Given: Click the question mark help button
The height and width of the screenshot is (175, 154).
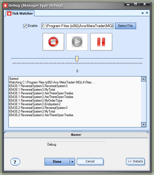Looking at the screenshot, I should [15, 162].
